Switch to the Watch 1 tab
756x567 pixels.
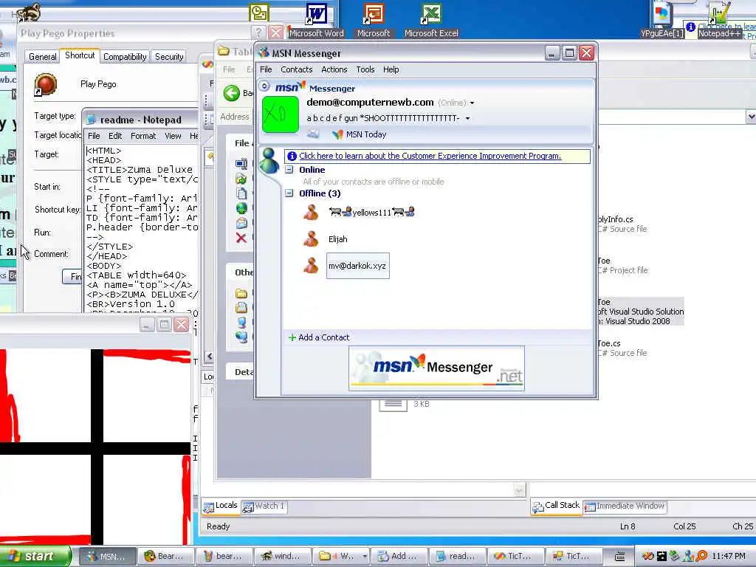tap(264, 506)
